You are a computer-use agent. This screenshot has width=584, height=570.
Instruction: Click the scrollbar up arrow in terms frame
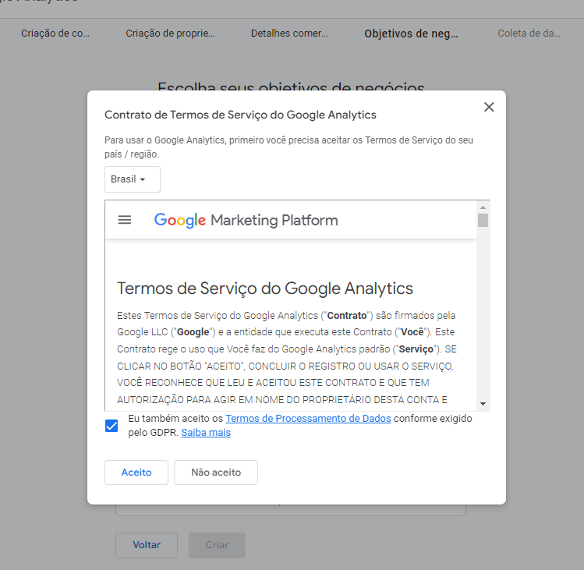[483, 207]
